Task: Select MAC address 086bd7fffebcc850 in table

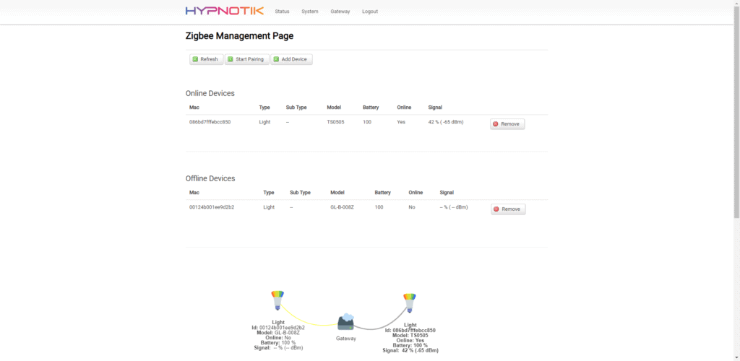Action: coord(210,122)
